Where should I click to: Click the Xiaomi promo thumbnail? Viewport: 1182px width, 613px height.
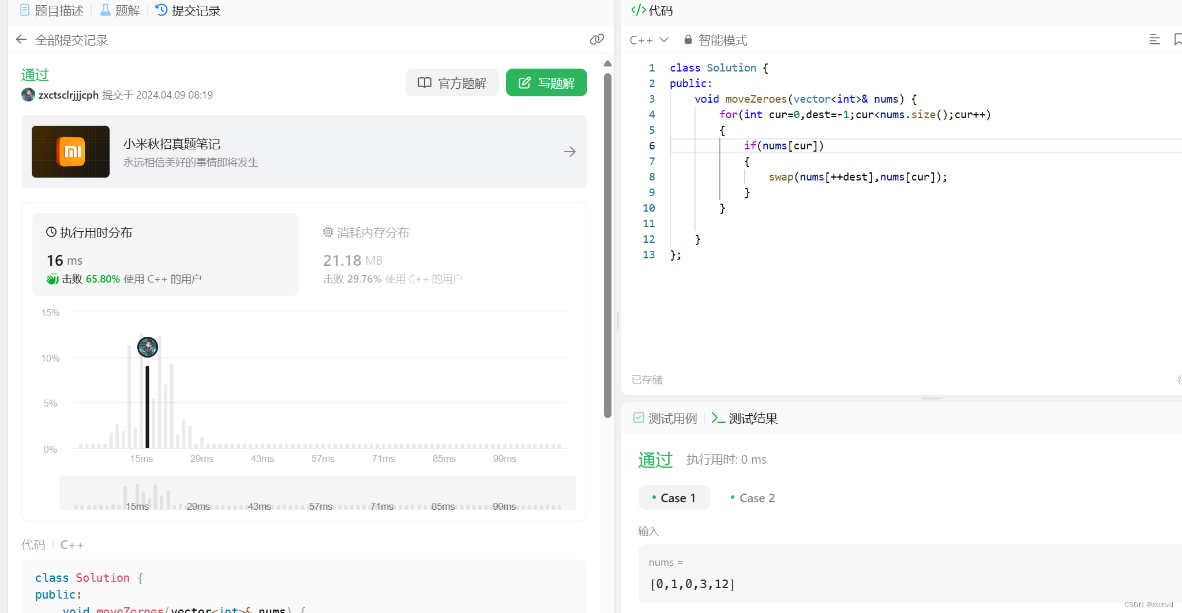point(70,152)
